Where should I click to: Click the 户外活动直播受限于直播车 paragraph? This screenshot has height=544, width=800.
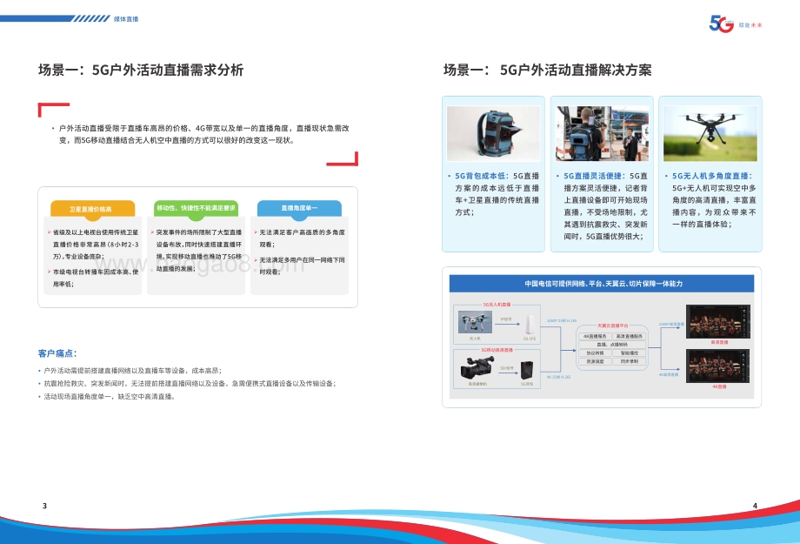coord(203,134)
